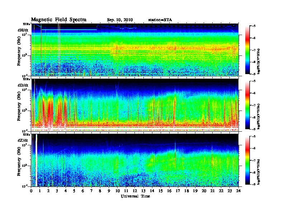Image resolution: width=284 pixels, height=219 pixels.
Task: Click the hour 18 tick label
Action: click(186, 191)
